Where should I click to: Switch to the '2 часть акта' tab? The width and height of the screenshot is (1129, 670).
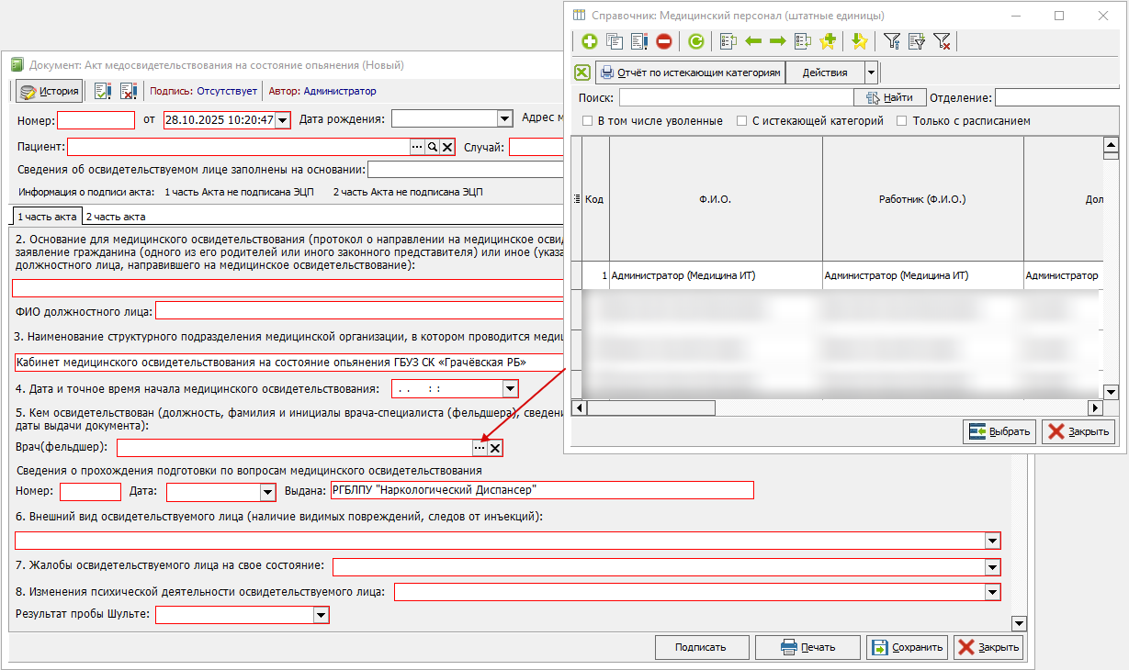coord(115,217)
